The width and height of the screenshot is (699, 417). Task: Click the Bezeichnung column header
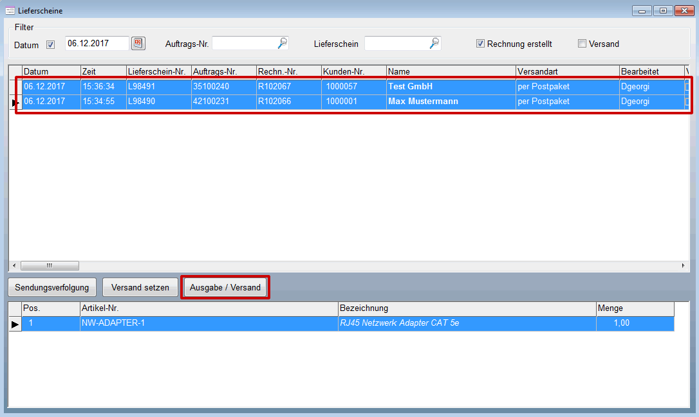[x=467, y=308]
